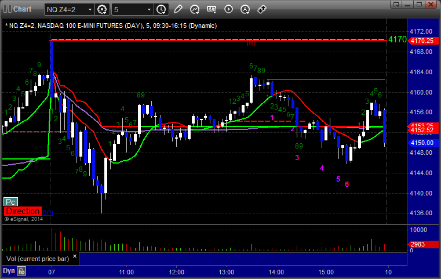Open the GET studies dropdown
The width and height of the screenshot is (441, 279).
[x=212, y=9]
